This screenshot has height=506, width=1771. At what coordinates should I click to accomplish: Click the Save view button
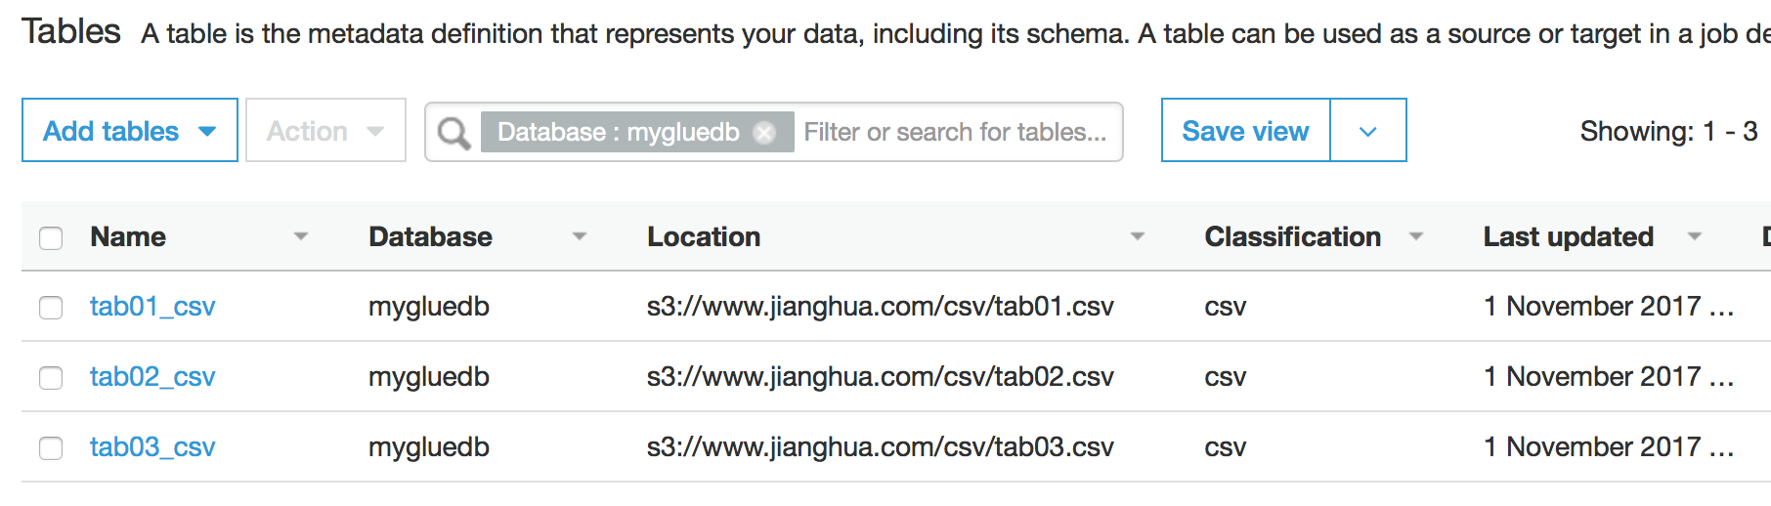pos(1245,131)
